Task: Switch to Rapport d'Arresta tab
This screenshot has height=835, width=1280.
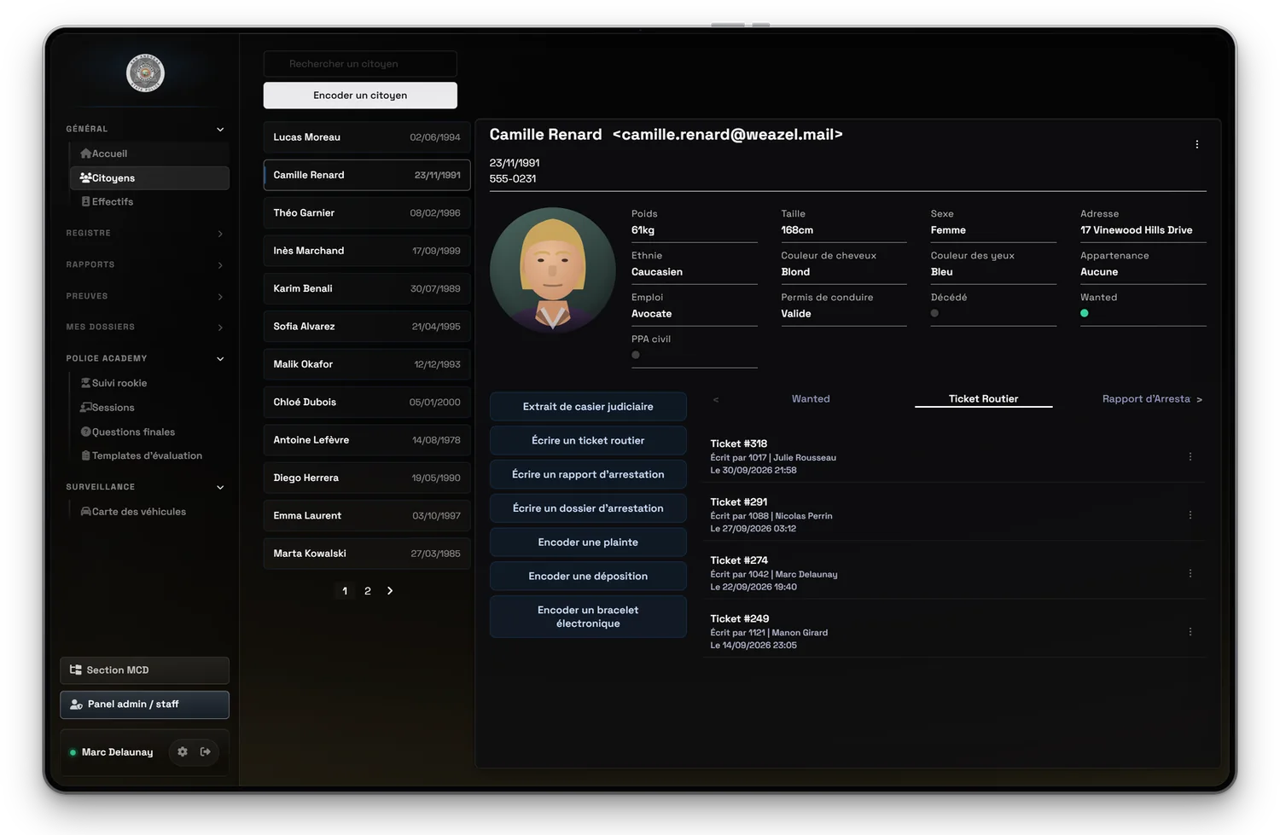Action: click(x=1146, y=399)
